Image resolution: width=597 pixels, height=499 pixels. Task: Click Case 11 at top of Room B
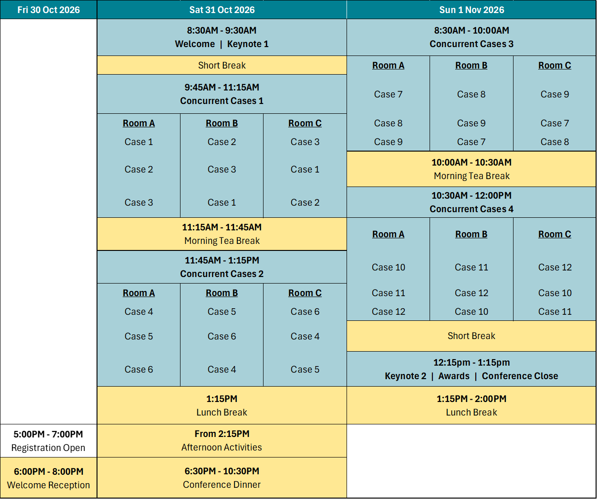(x=472, y=267)
